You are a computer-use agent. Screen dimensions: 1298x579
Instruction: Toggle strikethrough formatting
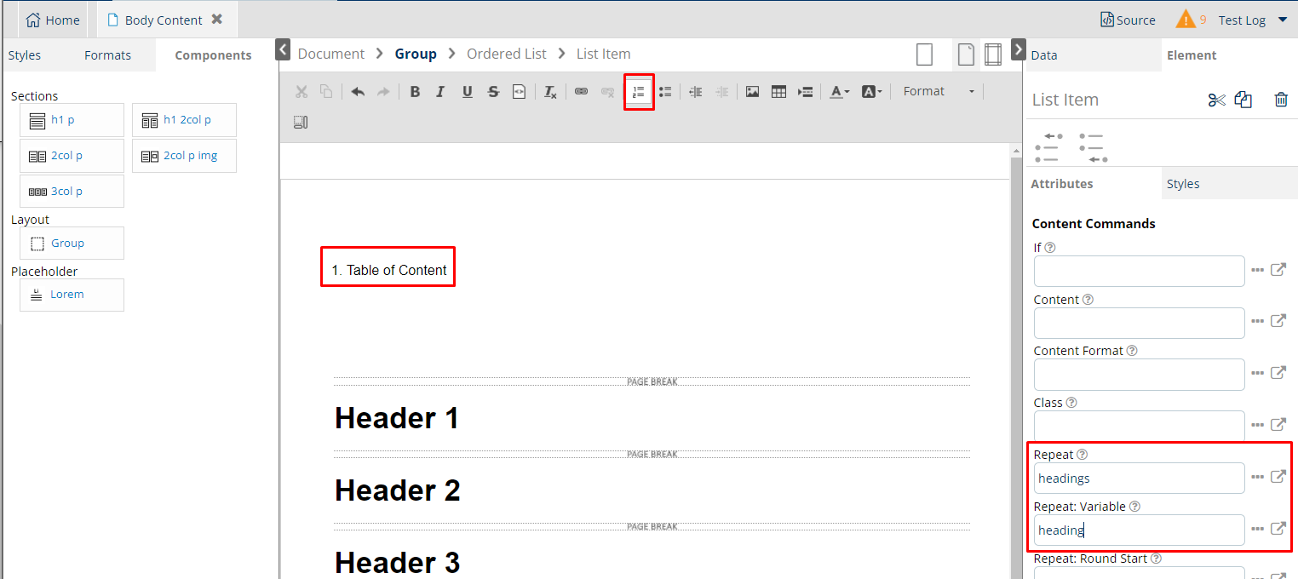click(493, 92)
